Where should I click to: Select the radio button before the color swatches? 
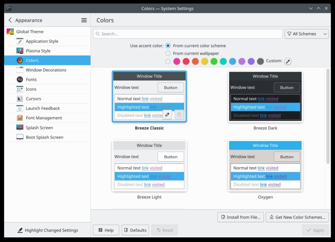[168, 62]
